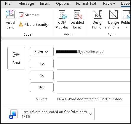Image resolution: width=131 pixels, height=124 pixels.
Task: Click the Macro Security warning icon
Action: coord(21,24)
